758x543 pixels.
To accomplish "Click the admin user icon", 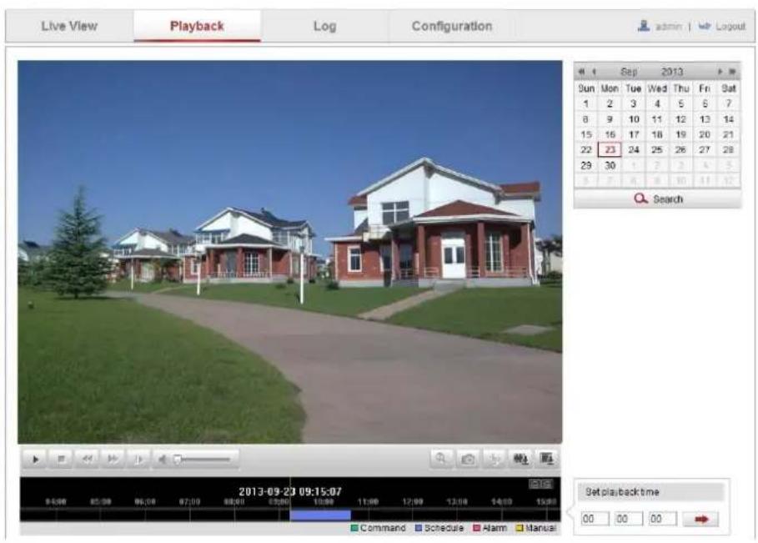I will tap(644, 26).
